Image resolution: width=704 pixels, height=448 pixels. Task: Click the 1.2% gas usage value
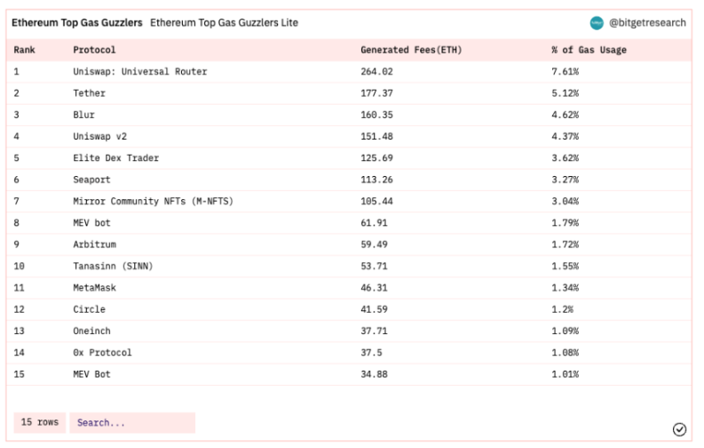563,309
